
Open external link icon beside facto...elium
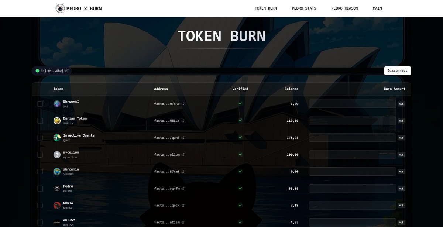click(183, 155)
